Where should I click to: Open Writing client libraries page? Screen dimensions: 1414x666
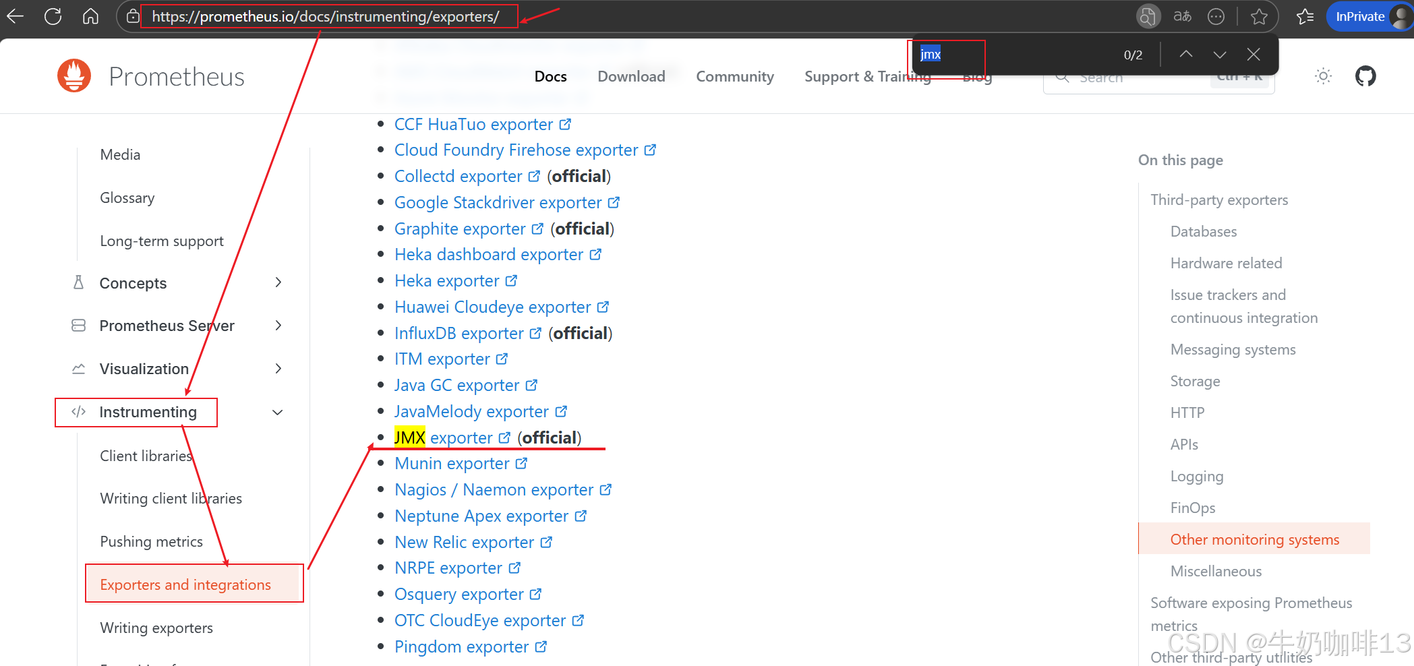click(x=171, y=498)
